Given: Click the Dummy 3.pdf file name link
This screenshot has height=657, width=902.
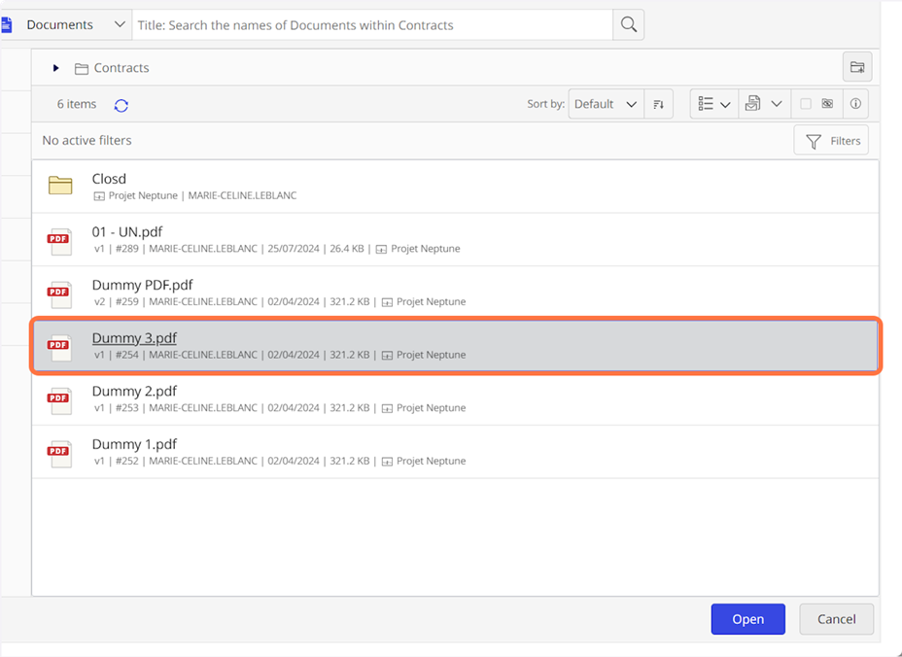Looking at the screenshot, I should click(134, 338).
